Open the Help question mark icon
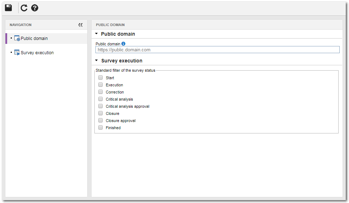The width and height of the screenshot is (349, 203). tap(34, 8)
